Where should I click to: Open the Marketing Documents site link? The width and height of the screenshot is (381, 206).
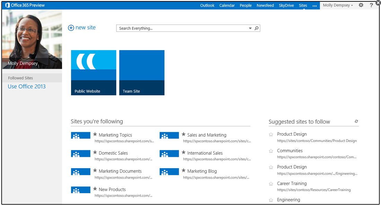(120, 171)
